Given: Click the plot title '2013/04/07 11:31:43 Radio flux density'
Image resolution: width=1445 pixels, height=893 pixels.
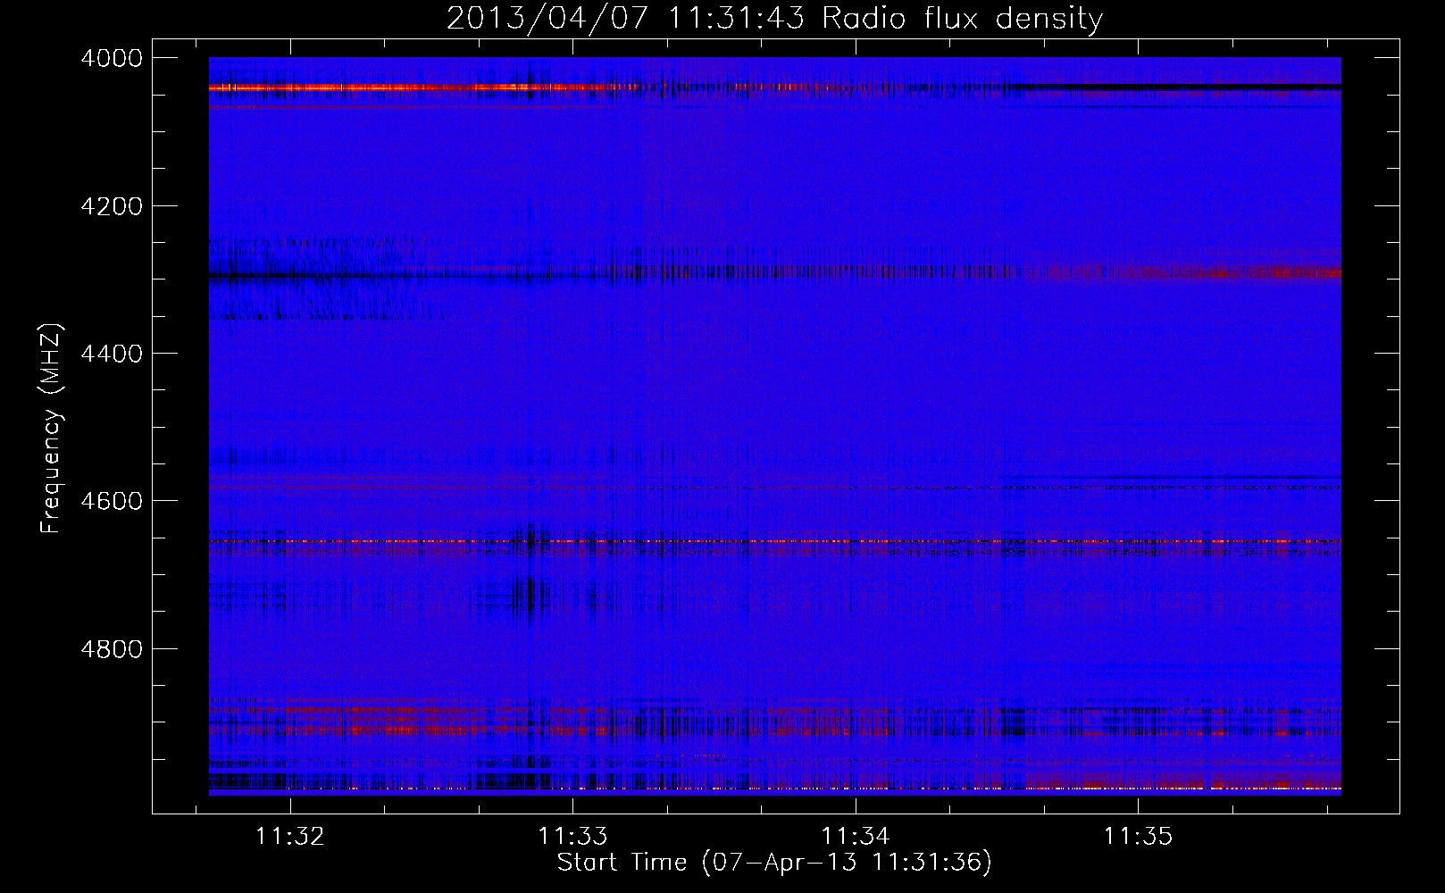Looking at the screenshot, I should (x=774, y=19).
